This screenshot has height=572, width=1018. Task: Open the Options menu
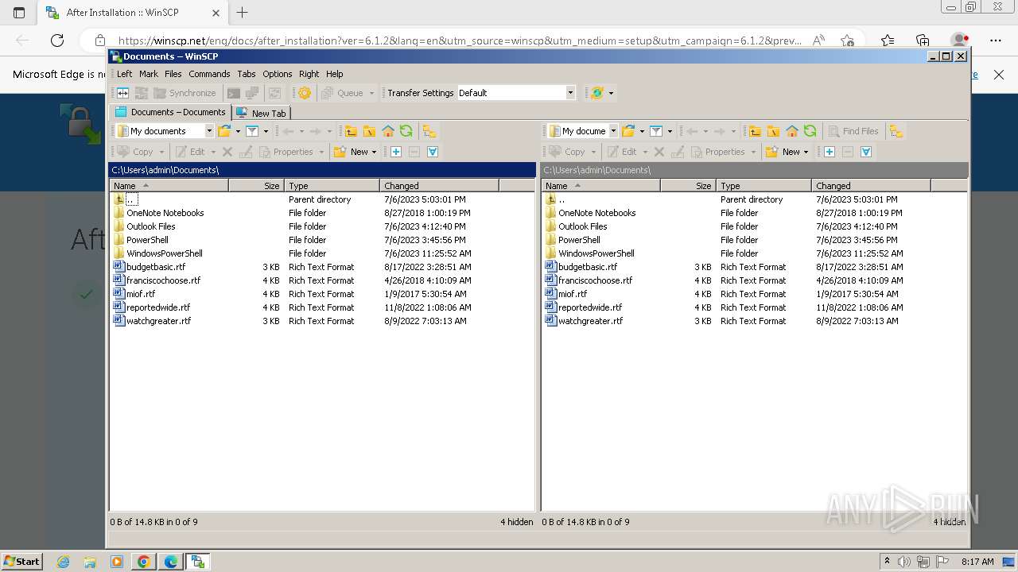278,74
